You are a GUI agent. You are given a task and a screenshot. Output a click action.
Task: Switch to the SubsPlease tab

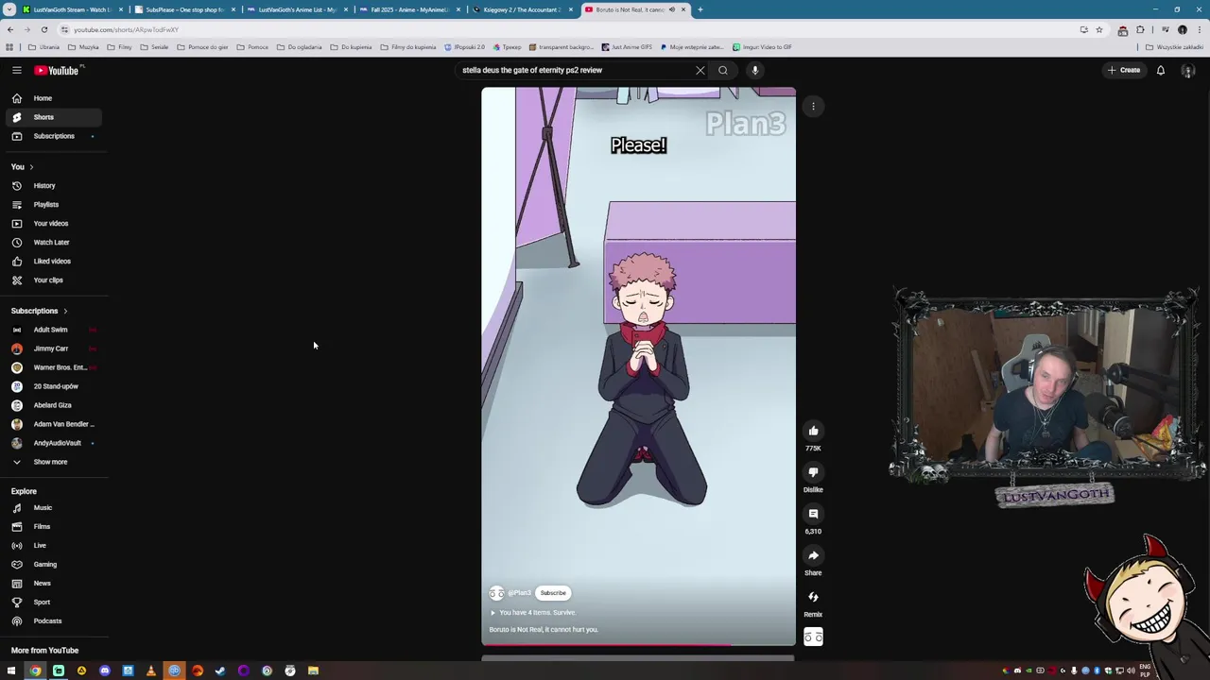pyautogui.click(x=184, y=9)
